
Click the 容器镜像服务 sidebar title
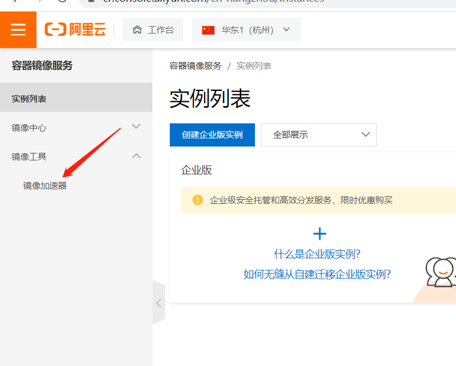(42, 65)
